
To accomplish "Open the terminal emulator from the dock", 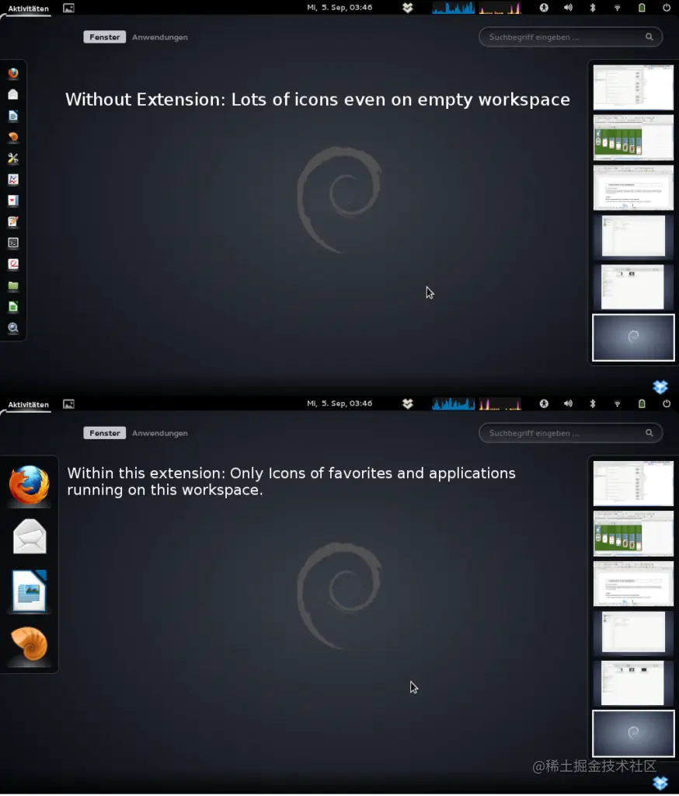I will coord(12,243).
